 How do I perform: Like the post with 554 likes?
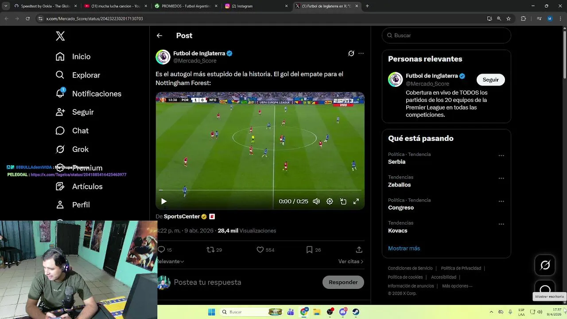coord(260,250)
